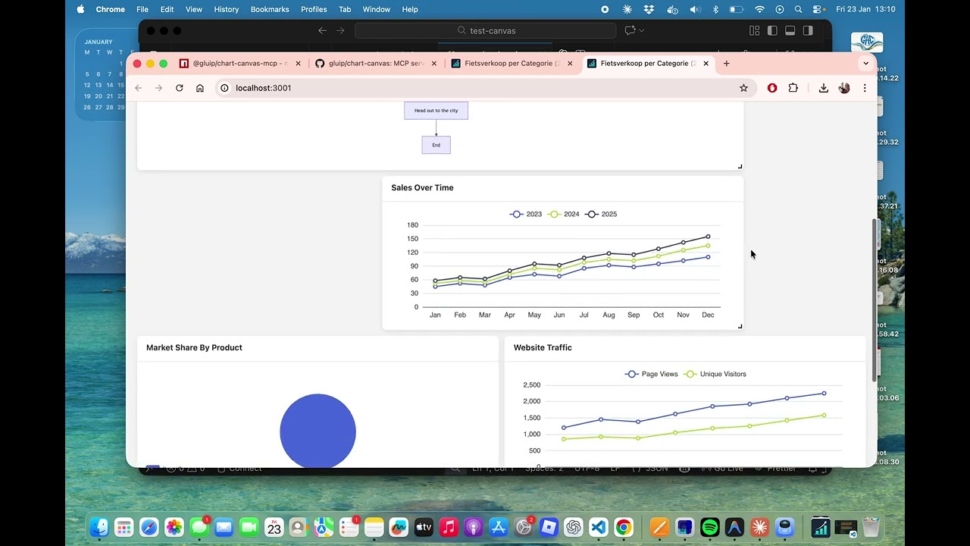970x546 pixels.
Task: Expand the Chrome tab search chevron
Action: [x=865, y=64]
